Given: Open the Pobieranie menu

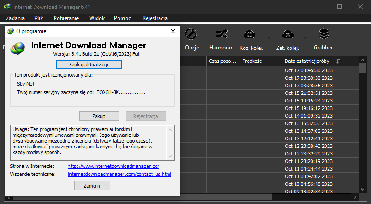Looking at the screenshot, I should (x=66, y=18).
